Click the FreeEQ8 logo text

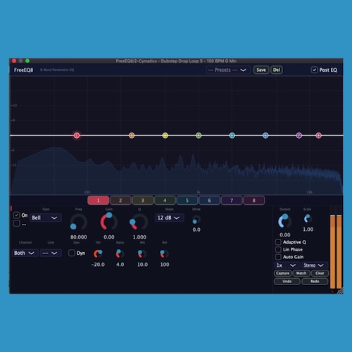[x=23, y=70]
